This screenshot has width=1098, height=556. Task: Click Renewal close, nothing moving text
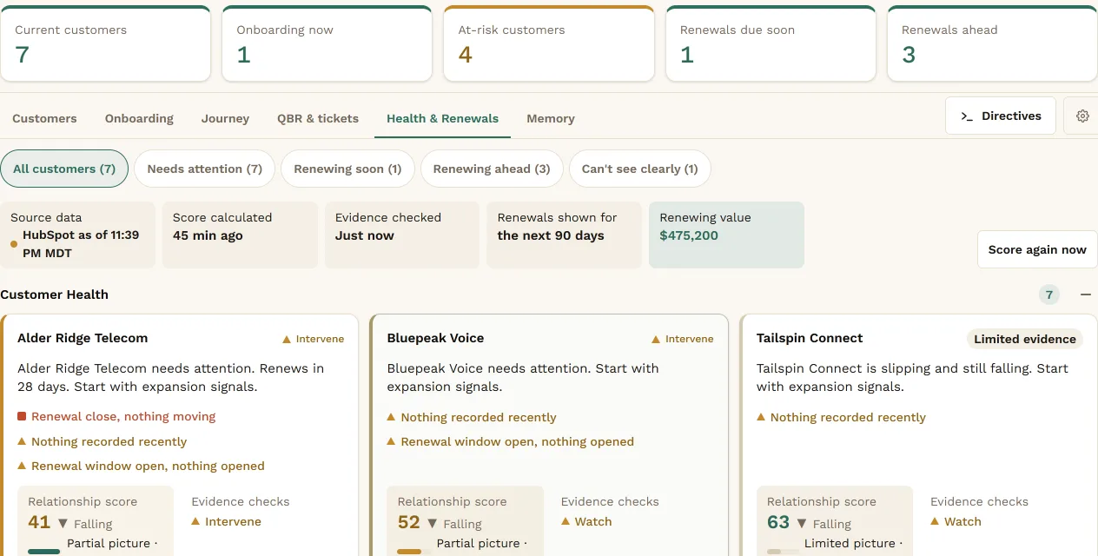point(123,417)
